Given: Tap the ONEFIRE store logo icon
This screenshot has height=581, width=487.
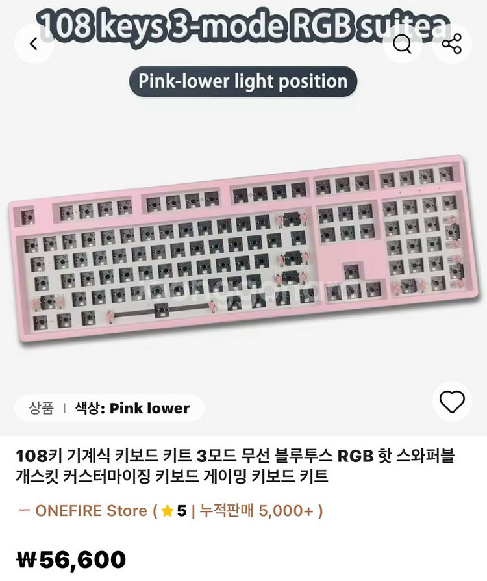Looking at the screenshot, I should point(24,511).
